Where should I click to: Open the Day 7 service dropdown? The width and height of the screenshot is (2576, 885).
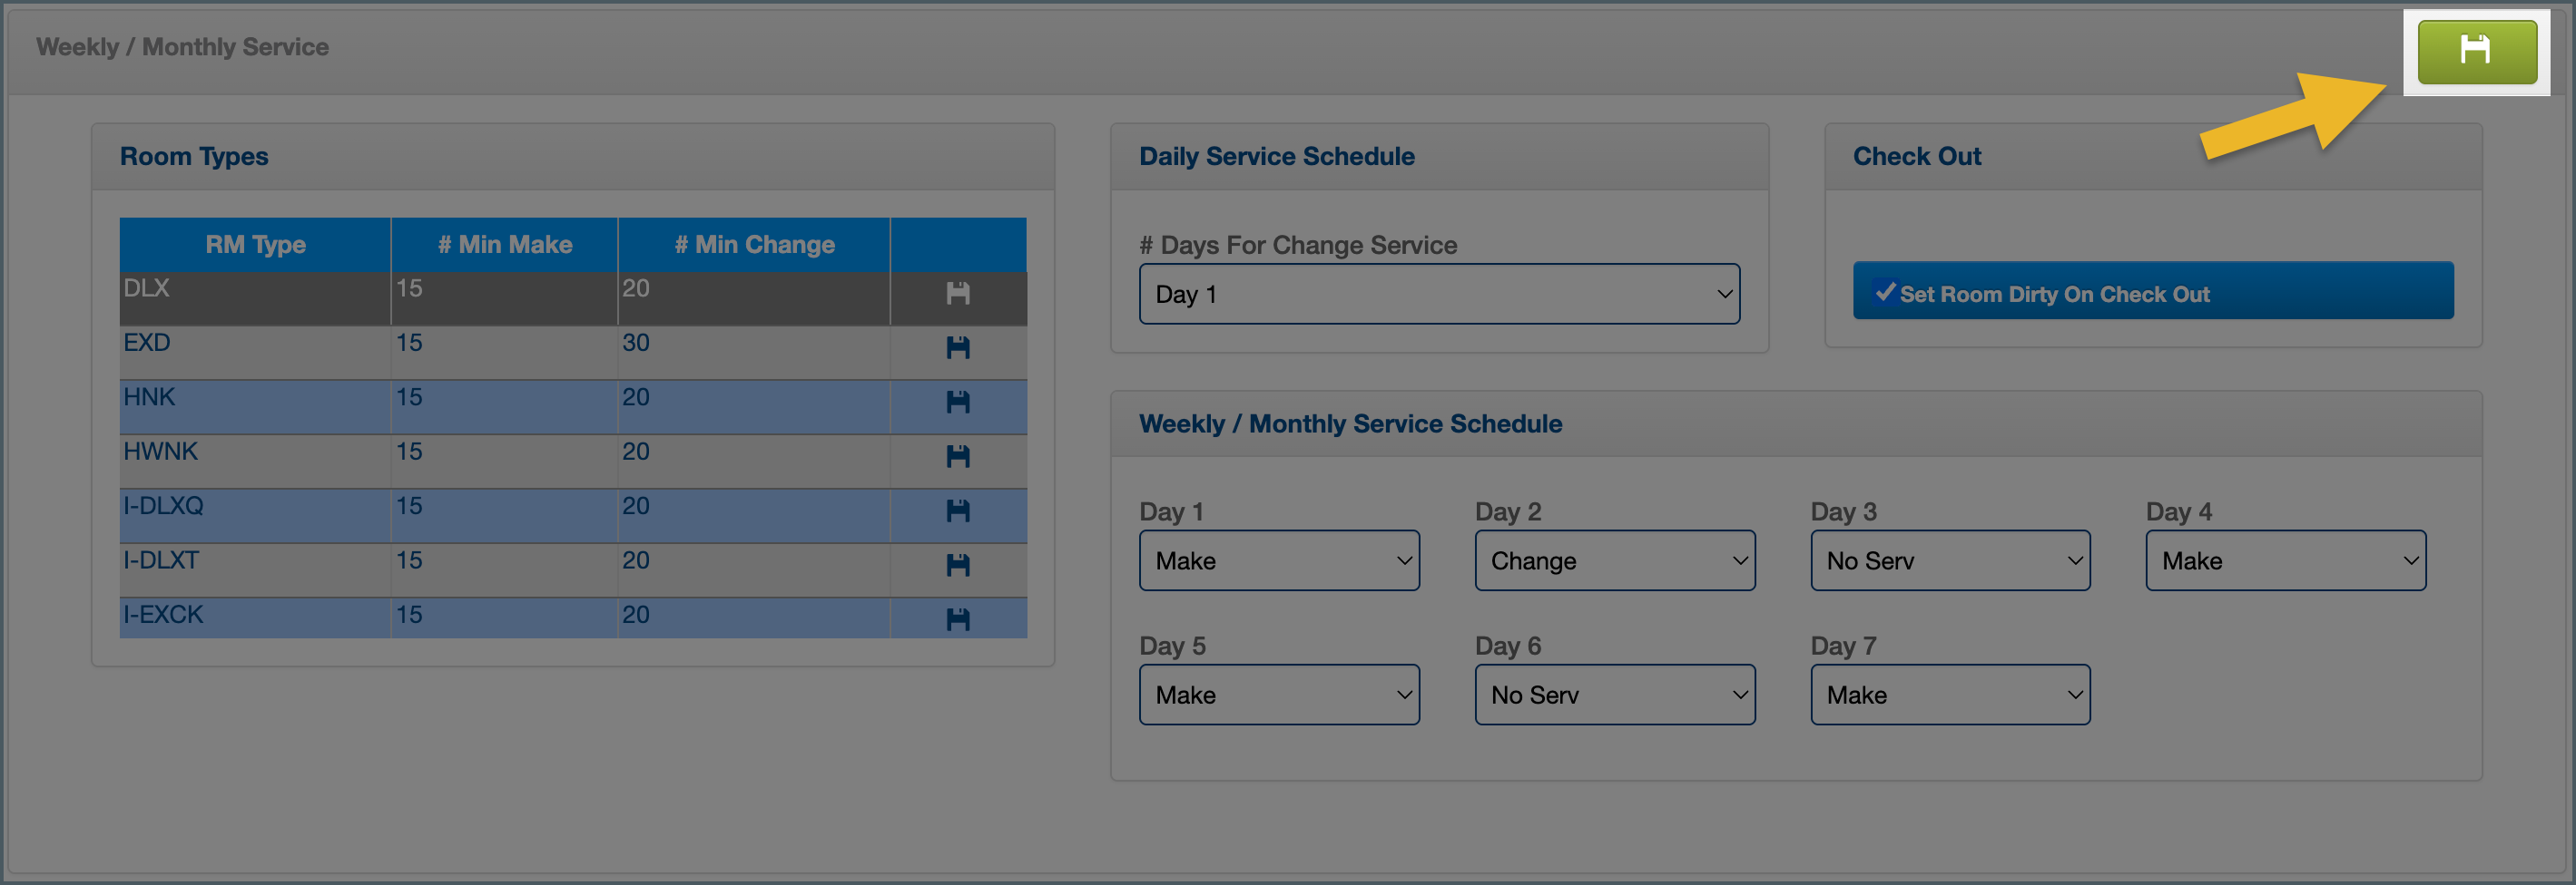click(1949, 695)
